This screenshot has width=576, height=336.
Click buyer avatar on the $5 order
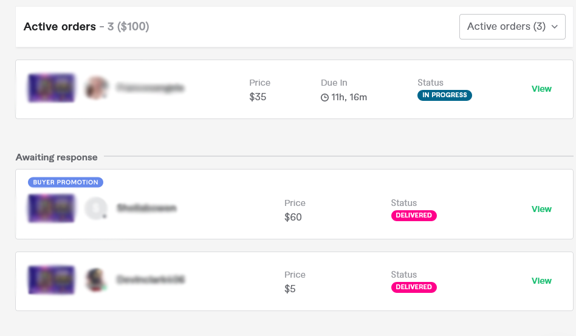pos(96,280)
